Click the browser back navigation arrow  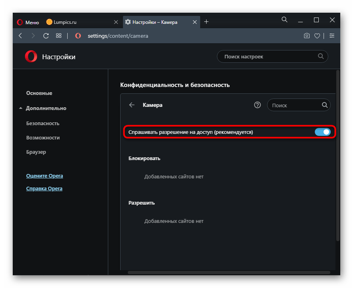coord(21,36)
